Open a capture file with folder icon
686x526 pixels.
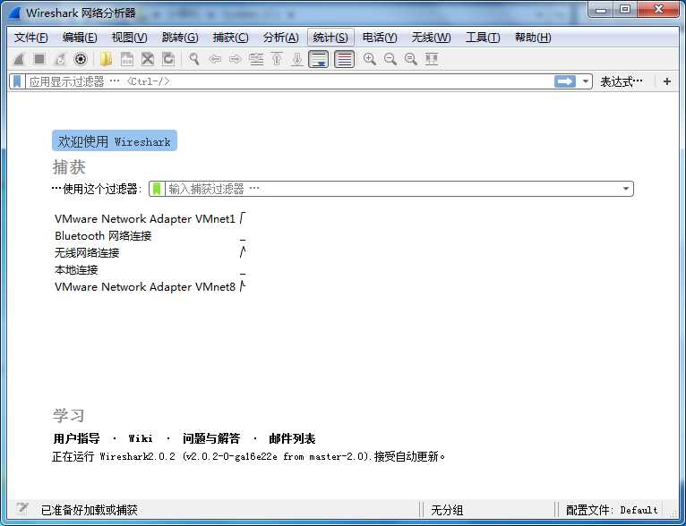click(107, 59)
